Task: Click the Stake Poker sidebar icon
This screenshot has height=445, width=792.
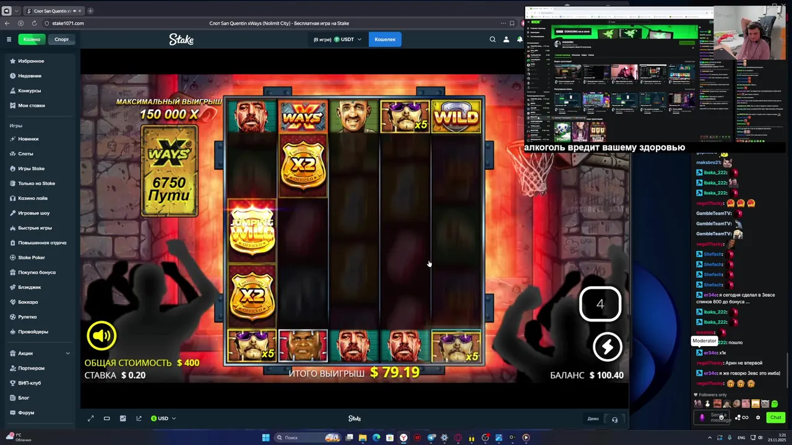Action: [x=12, y=258]
